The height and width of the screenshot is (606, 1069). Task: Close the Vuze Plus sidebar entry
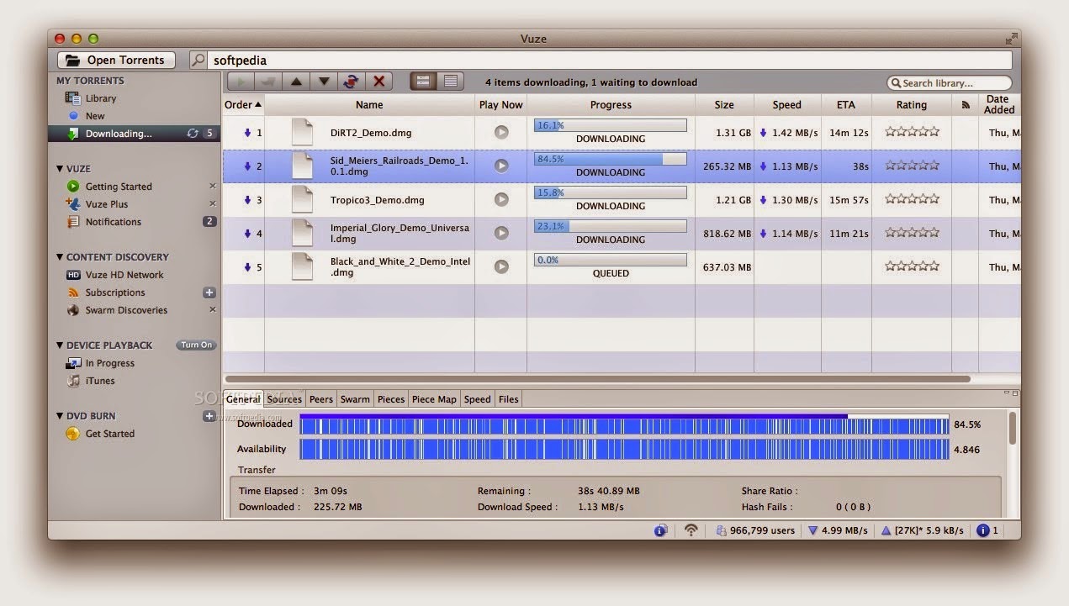[212, 204]
